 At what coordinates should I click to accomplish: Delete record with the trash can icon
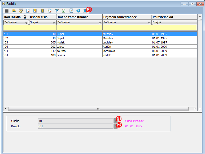click(42, 11)
